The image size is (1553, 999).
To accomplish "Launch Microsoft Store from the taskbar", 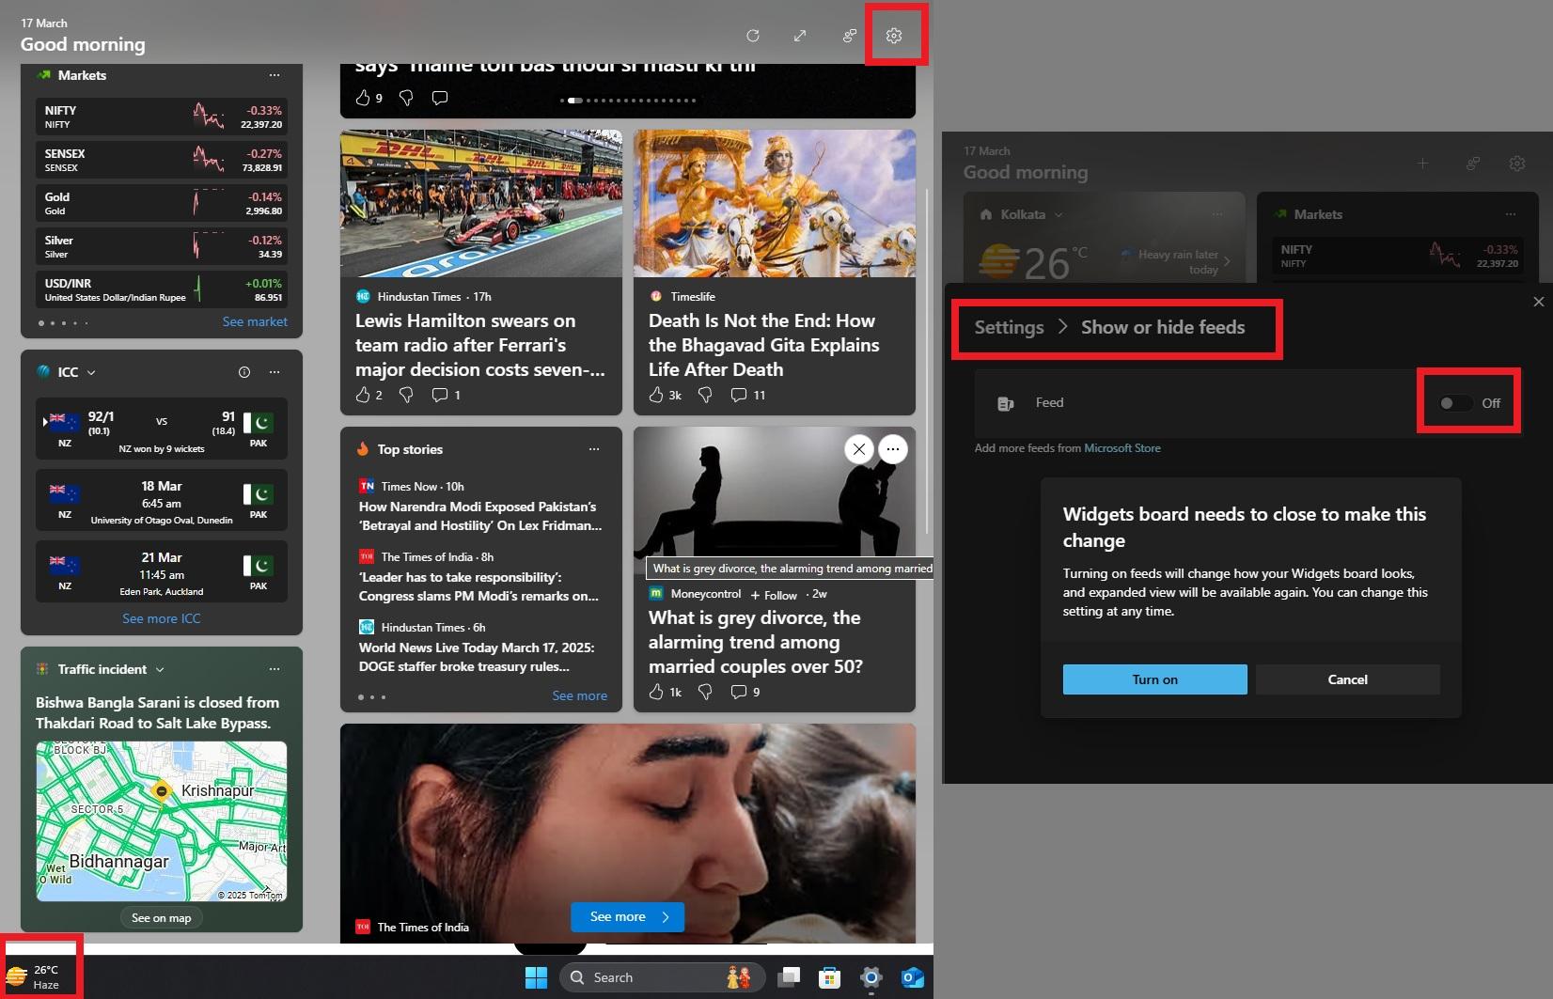I will click(828, 977).
